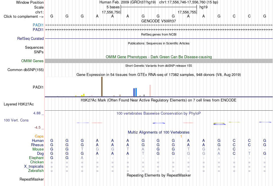Click the 'GENCODE V50lift37' track title
Viewport: 273px width, 186px height.
click(159, 21)
